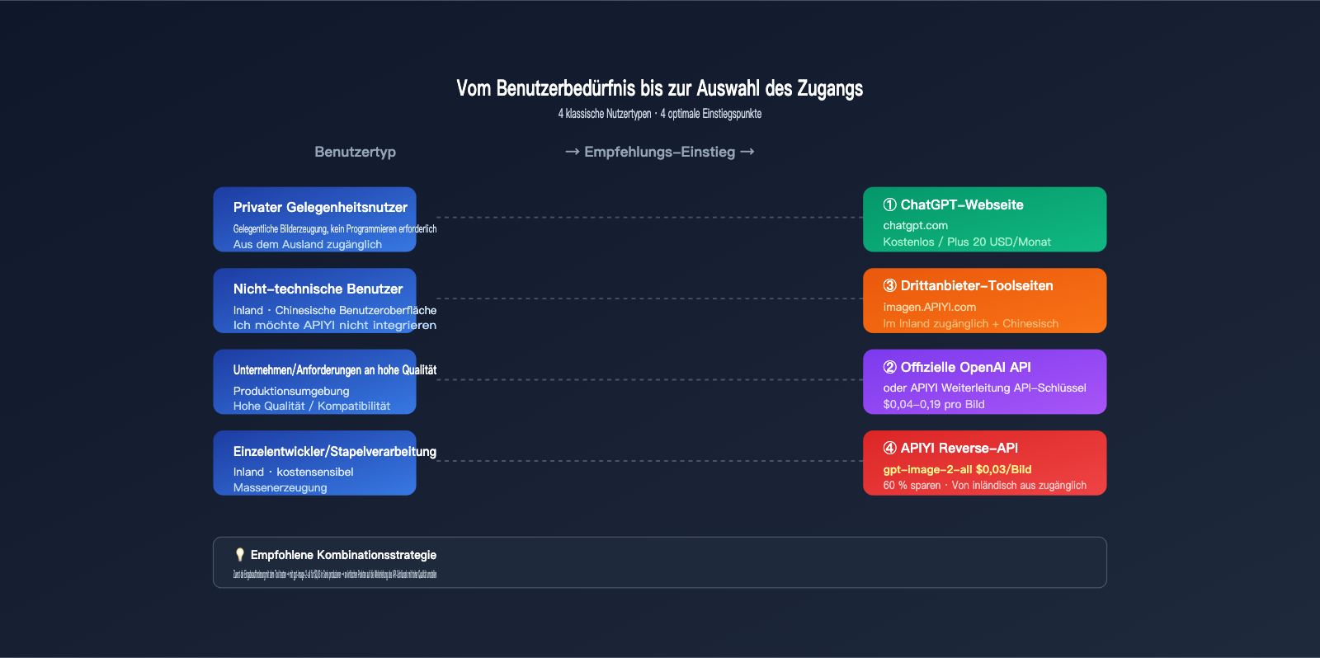This screenshot has height=658, width=1320.
Task: Click the yellow gpt-image-2-all $0,03/Bild text
Action: coord(957,469)
